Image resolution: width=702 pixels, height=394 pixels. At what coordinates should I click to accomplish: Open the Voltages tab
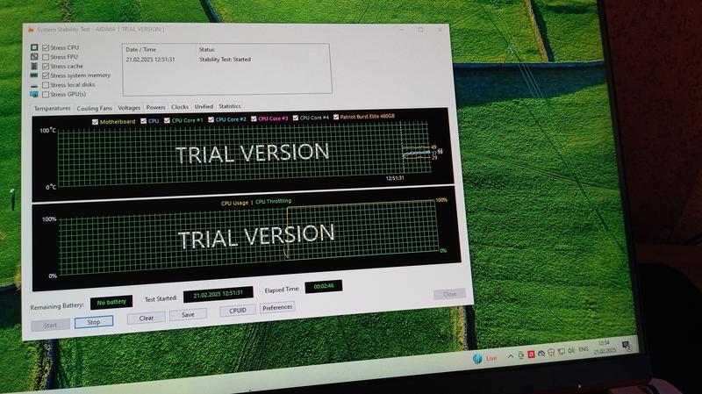point(129,107)
